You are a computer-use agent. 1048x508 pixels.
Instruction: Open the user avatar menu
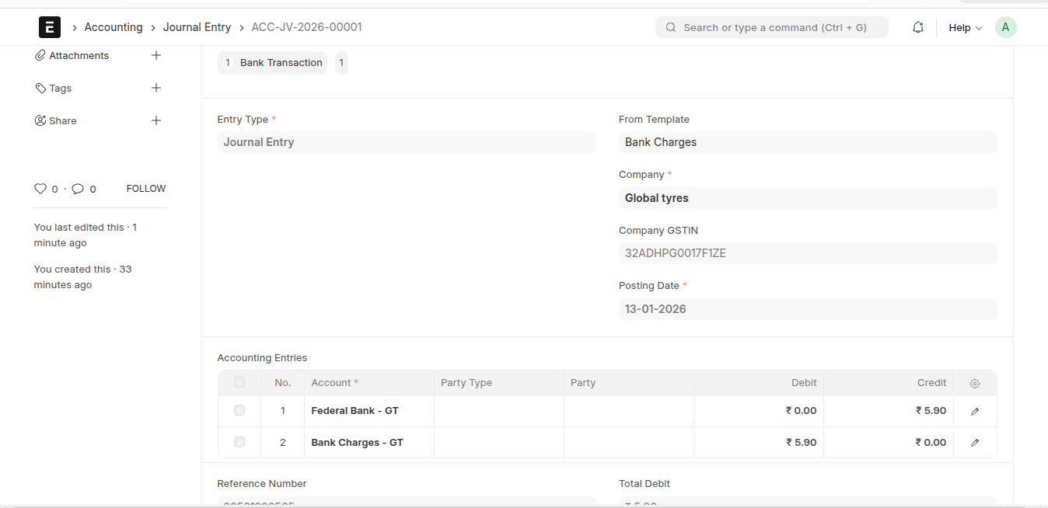tap(1005, 27)
